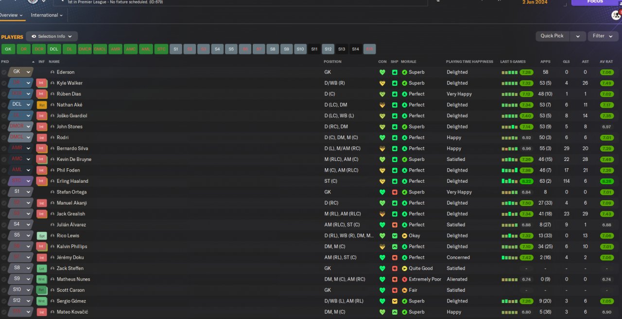The image size is (622, 319).
Task: Click the player icon next to Phil Foden
Action: pos(52,170)
